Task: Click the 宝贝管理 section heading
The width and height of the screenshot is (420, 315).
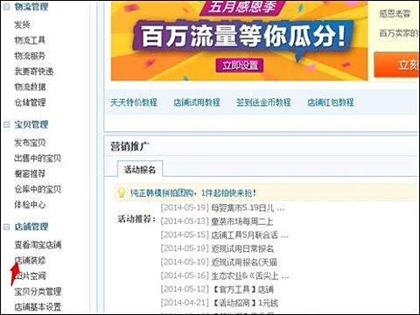Action: point(31,125)
